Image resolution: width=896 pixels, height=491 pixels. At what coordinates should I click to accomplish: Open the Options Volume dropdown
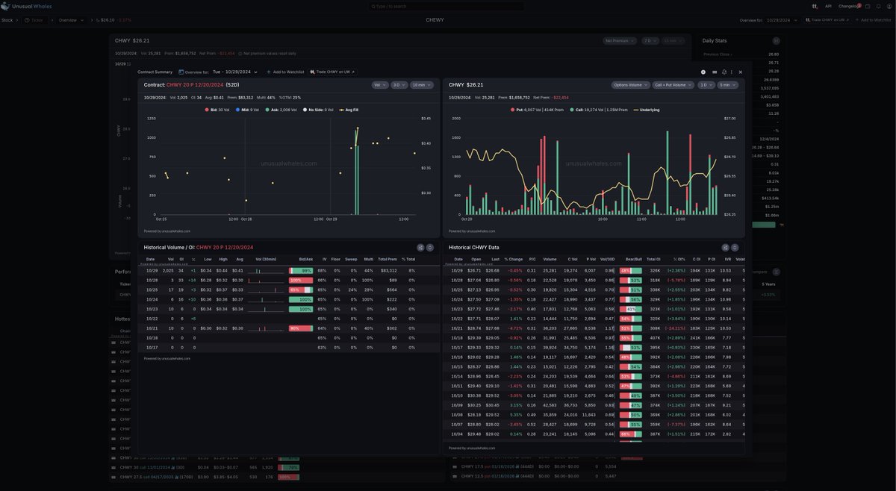click(630, 85)
